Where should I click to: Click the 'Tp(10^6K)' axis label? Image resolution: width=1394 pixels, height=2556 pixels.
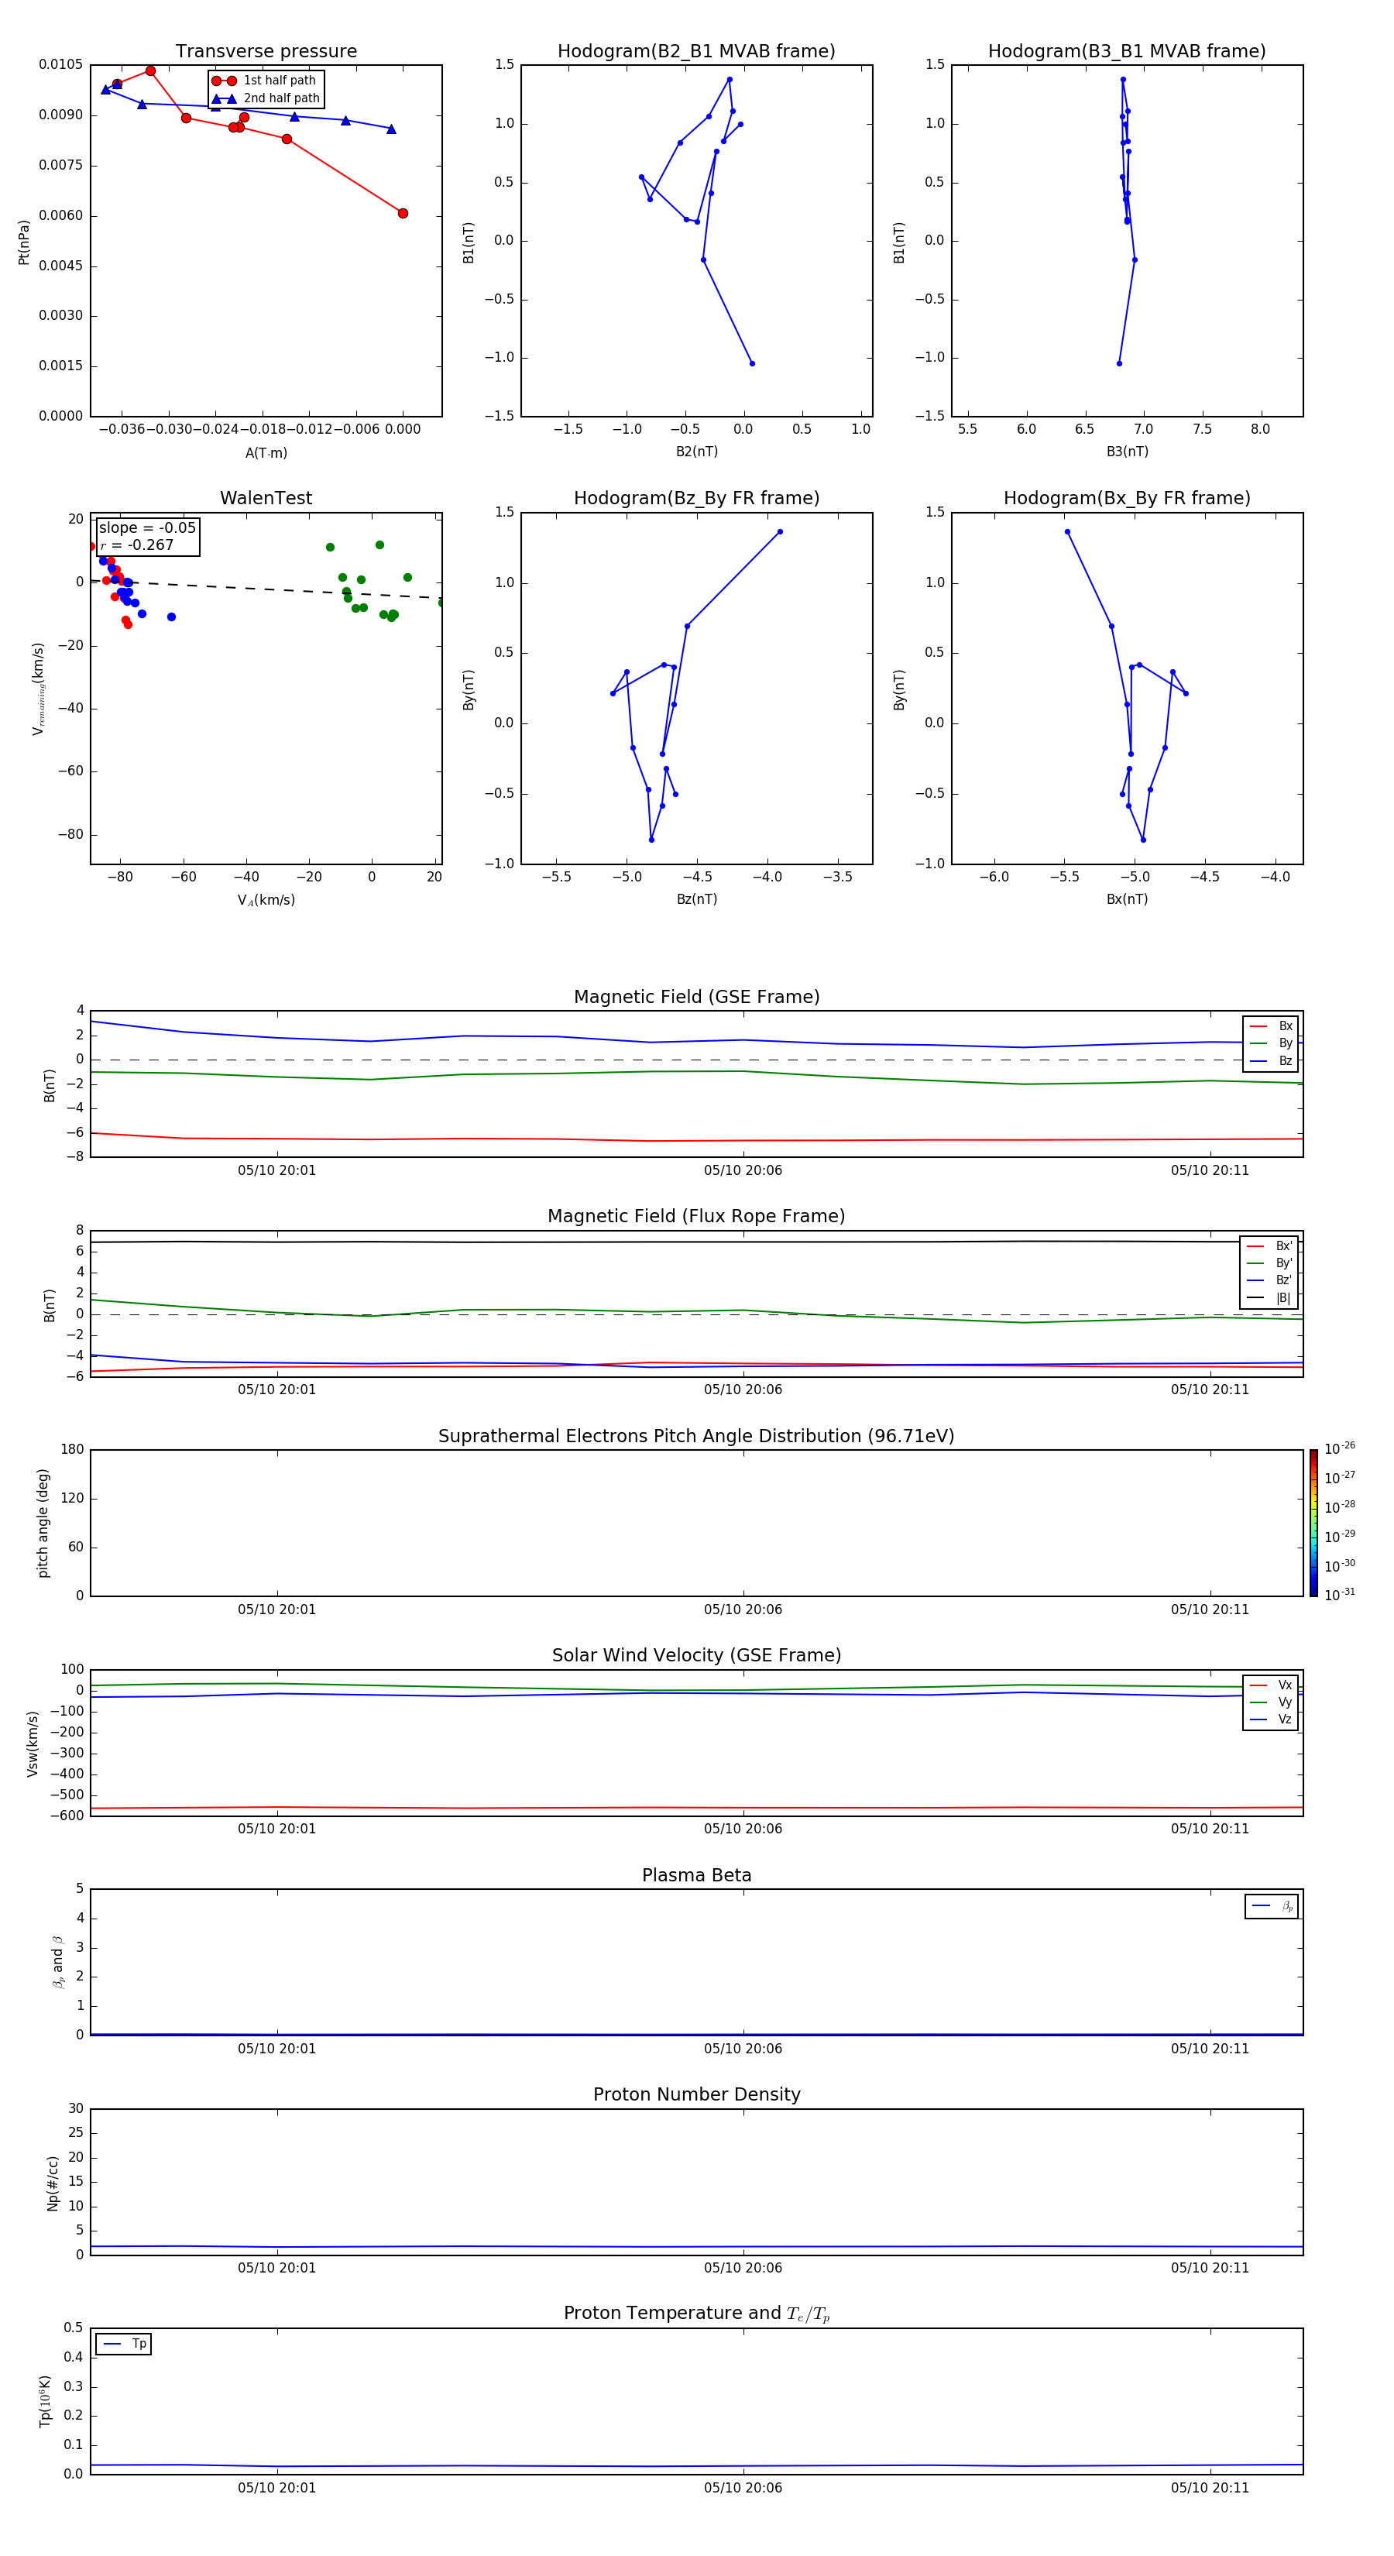pos(45,2401)
